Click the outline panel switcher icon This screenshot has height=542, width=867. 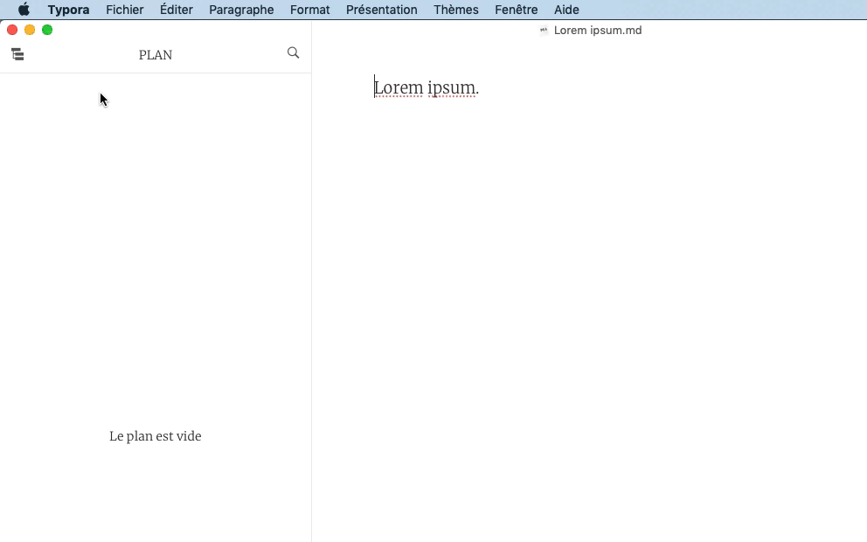pyautogui.click(x=17, y=53)
